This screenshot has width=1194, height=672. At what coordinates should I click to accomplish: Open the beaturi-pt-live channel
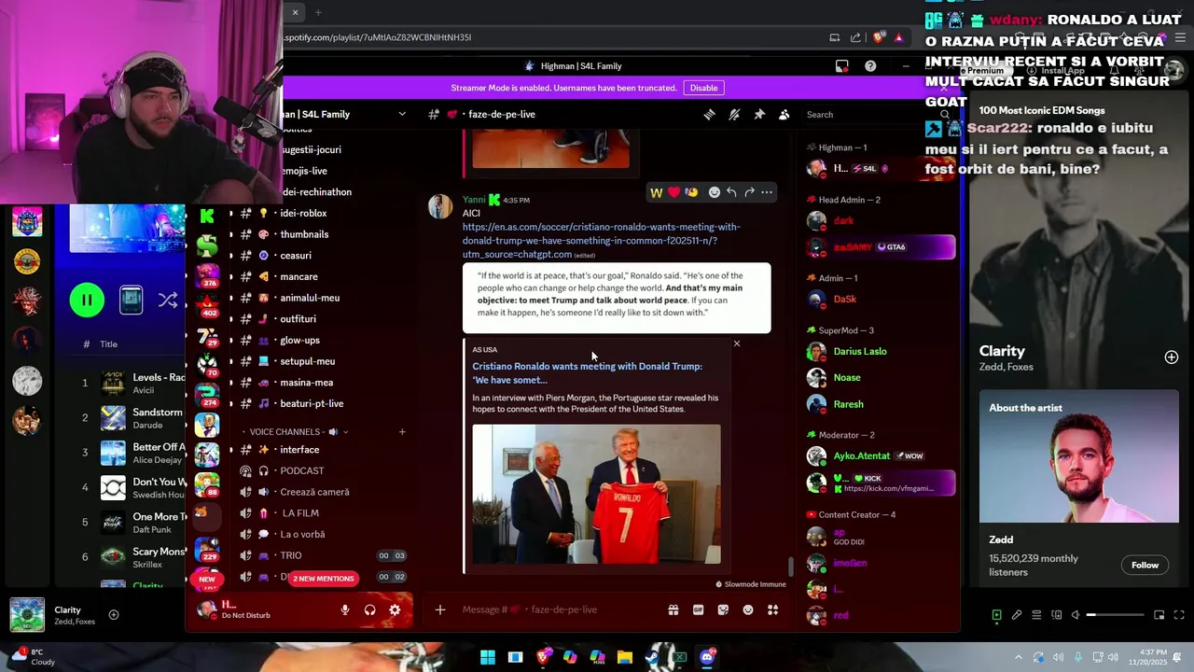312,403
